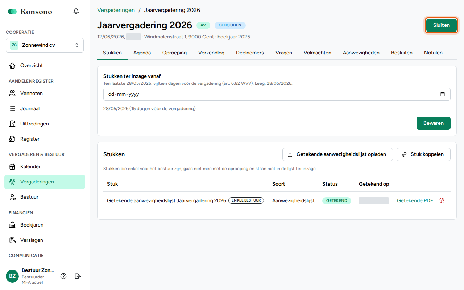Click the logout icon
Screen dimensions: 464x290
click(x=78, y=276)
